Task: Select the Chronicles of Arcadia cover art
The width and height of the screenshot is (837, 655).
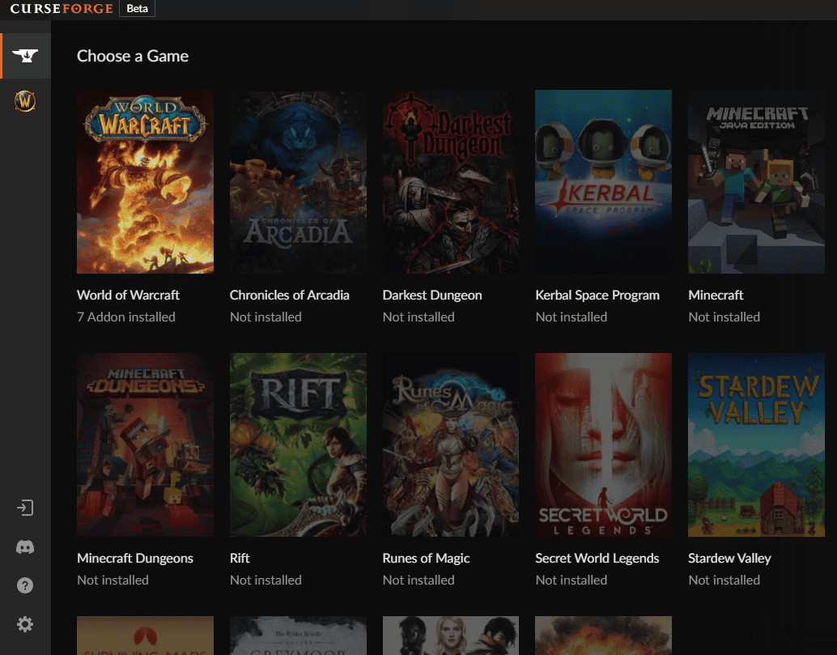Action: click(x=298, y=181)
